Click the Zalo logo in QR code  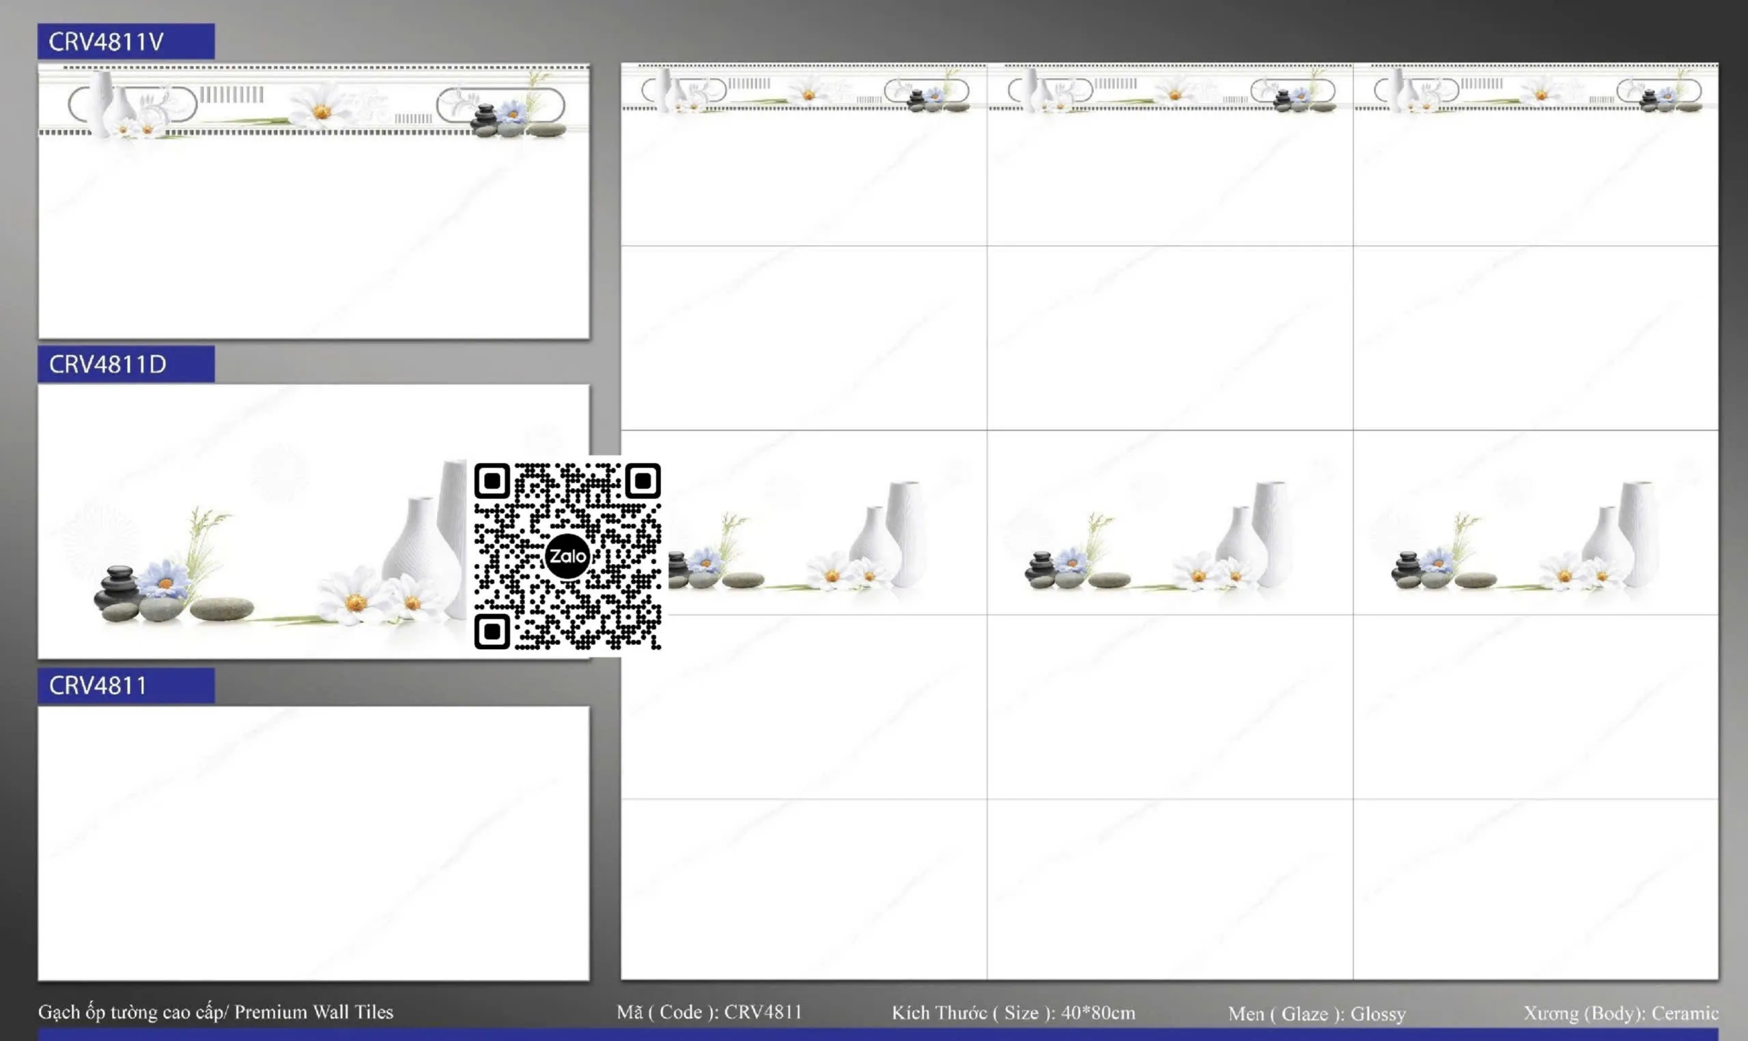point(567,556)
